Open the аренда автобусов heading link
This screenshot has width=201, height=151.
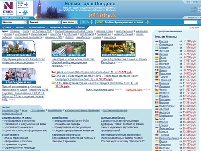(x=113, y=118)
